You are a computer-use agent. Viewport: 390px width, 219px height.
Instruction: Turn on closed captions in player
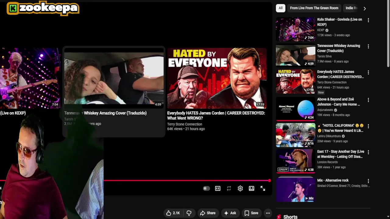coord(218,189)
